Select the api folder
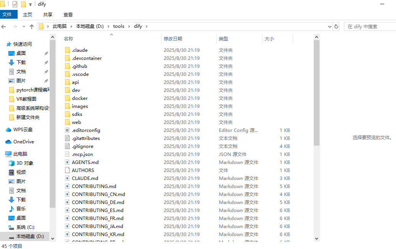Viewport: 396px width, 249px height. (x=75, y=82)
